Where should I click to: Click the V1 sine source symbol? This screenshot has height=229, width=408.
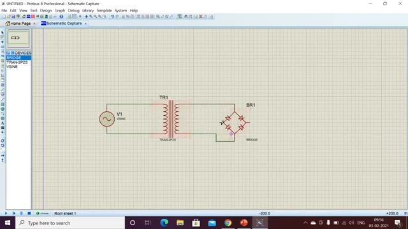click(x=106, y=119)
